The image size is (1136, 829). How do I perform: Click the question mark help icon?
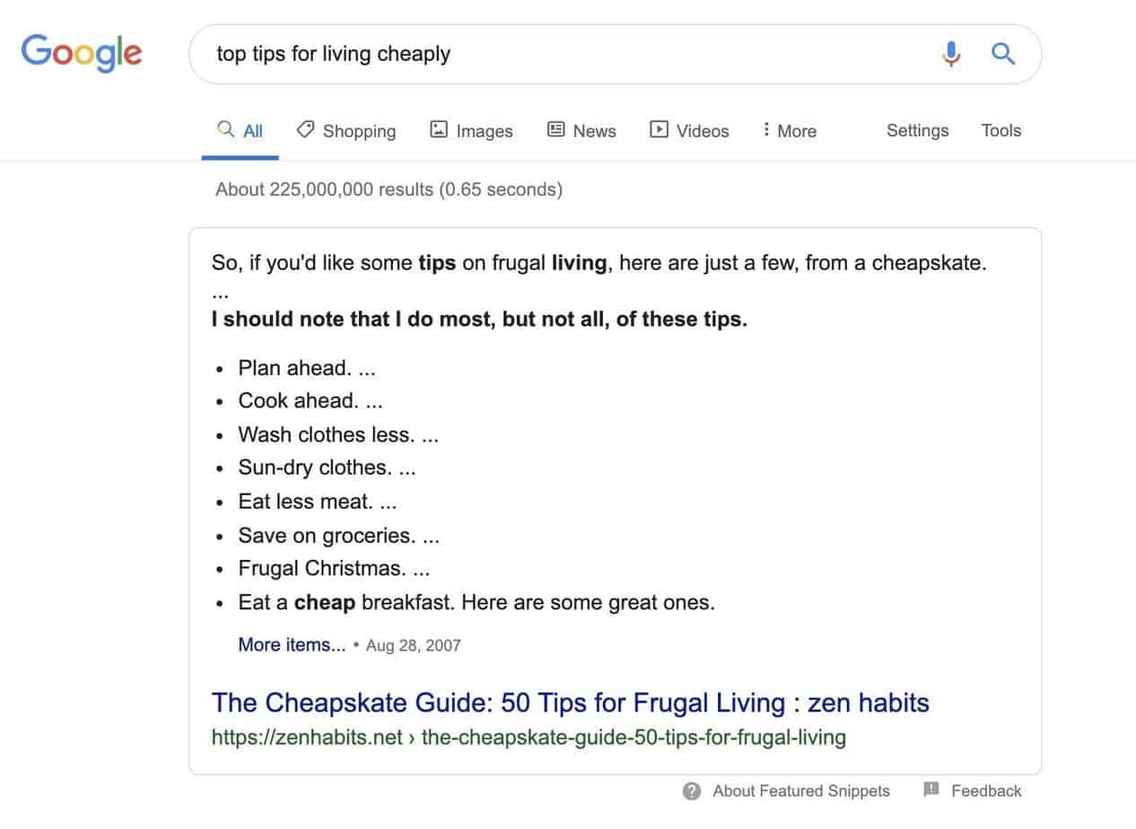coord(691,790)
